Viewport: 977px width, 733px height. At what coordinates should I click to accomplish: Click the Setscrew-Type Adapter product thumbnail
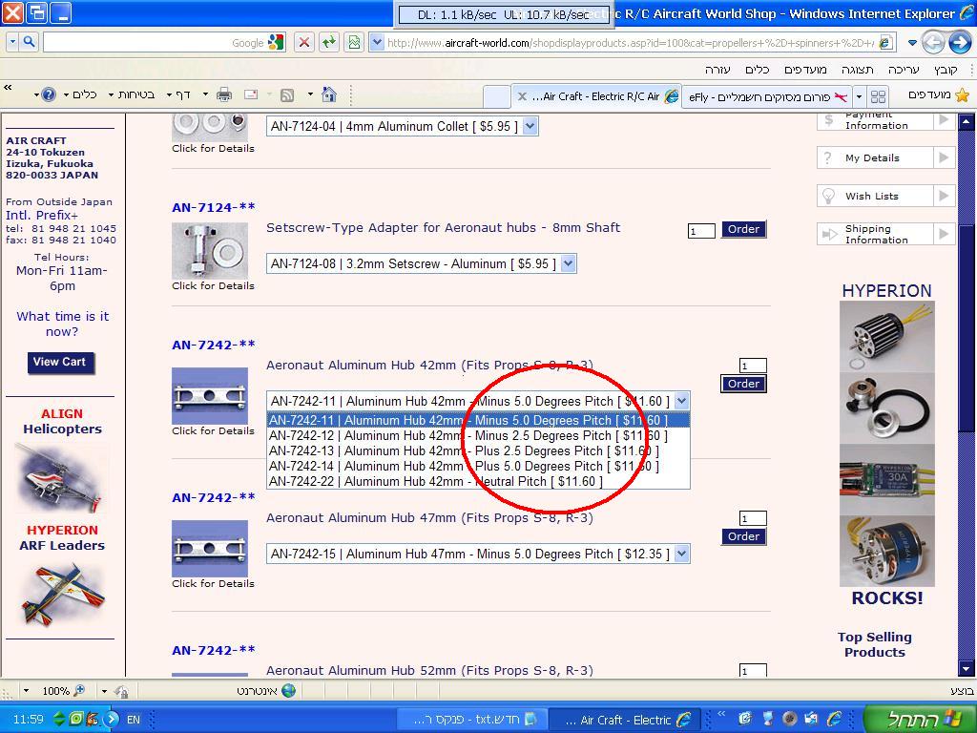point(210,251)
